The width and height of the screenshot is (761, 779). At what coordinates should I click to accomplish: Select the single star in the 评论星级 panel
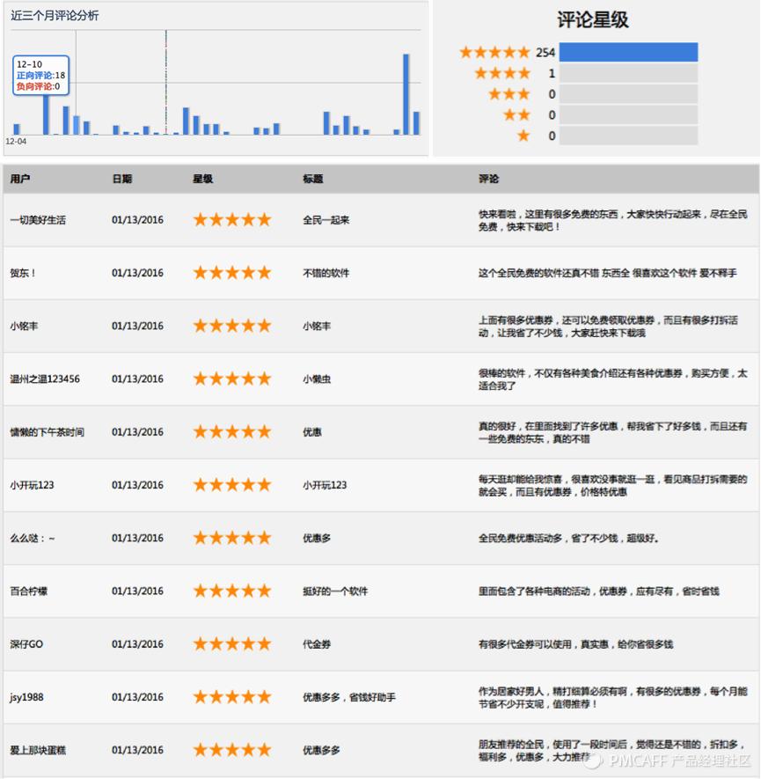(523, 136)
